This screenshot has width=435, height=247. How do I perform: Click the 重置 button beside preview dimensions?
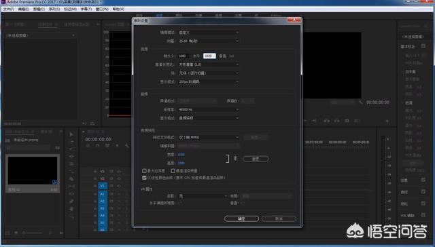pos(256,159)
